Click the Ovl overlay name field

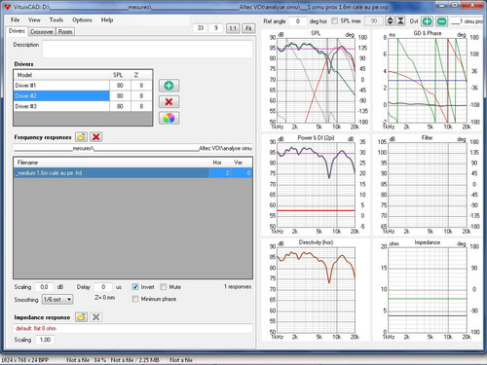(467, 21)
